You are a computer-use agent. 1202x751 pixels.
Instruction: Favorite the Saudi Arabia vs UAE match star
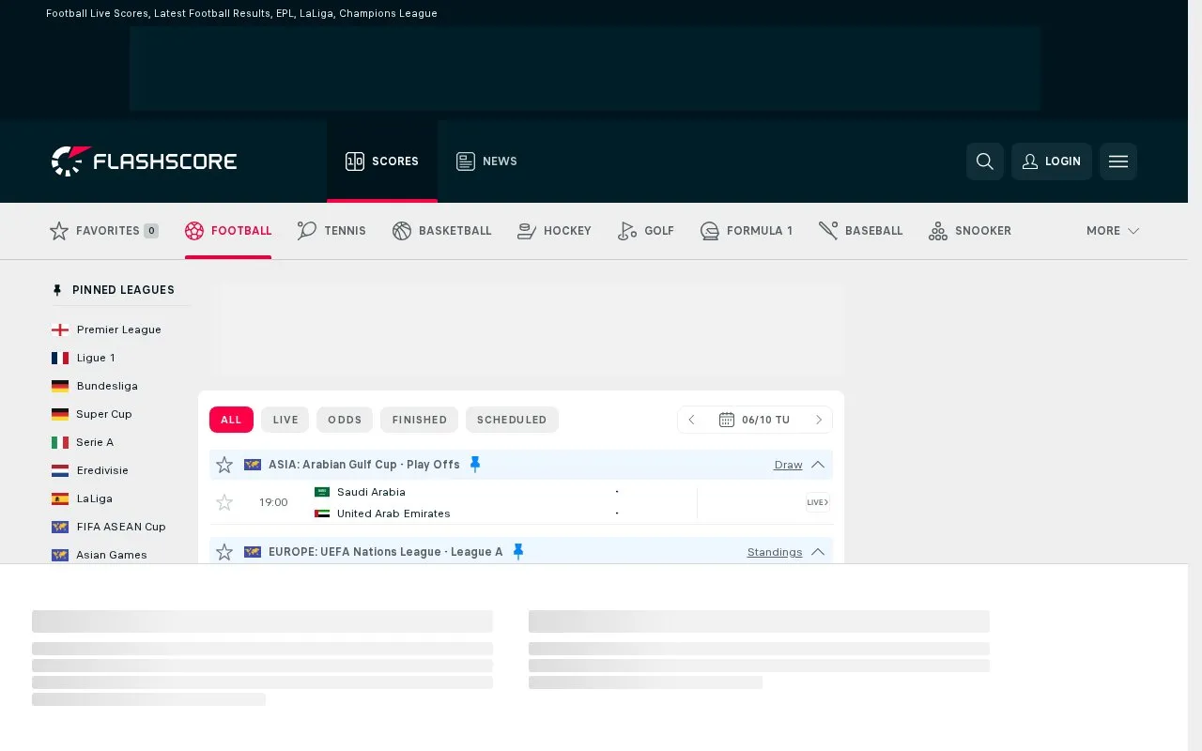coord(224,502)
